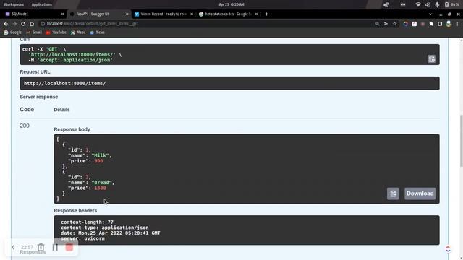Bookmark this page with the star

click(x=394, y=24)
